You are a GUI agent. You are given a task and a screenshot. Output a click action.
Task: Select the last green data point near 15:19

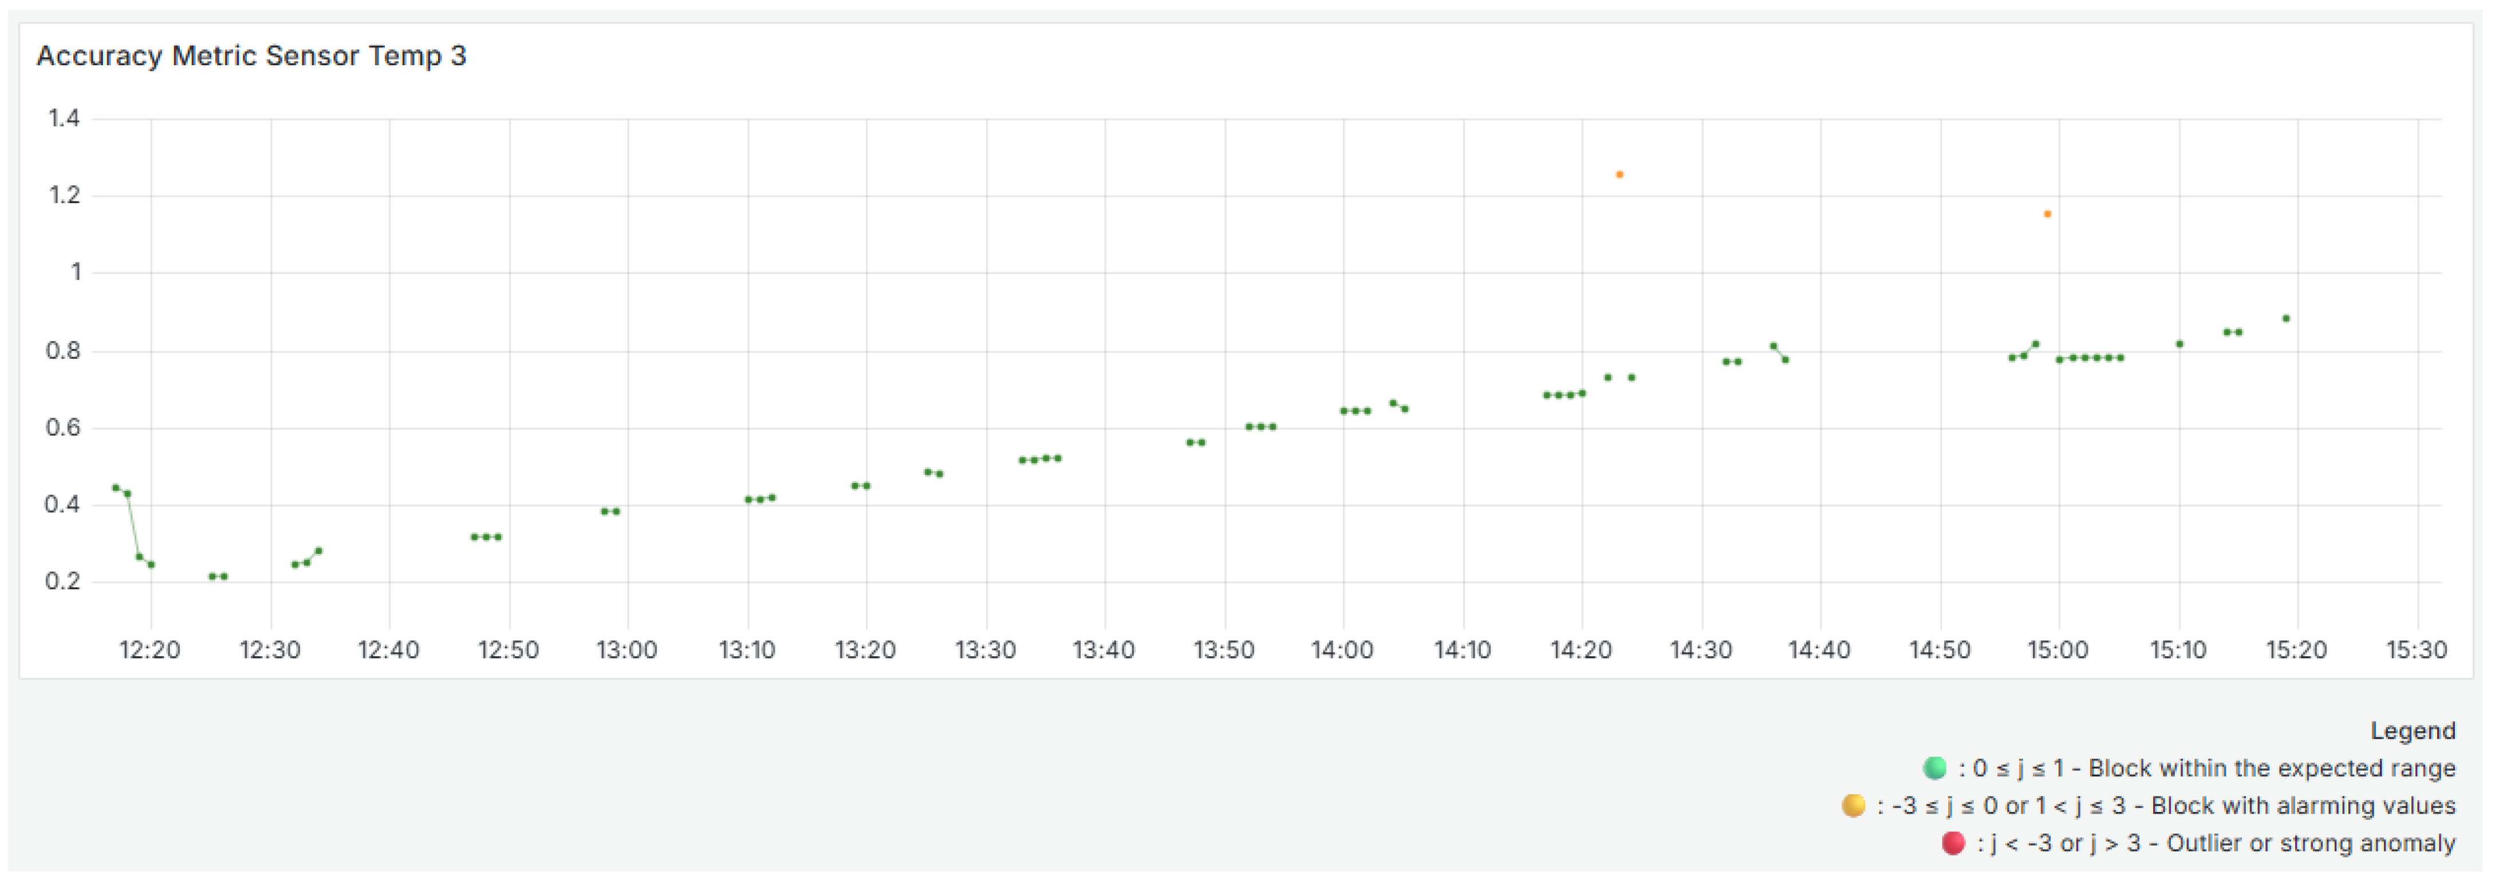click(2287, 319)
